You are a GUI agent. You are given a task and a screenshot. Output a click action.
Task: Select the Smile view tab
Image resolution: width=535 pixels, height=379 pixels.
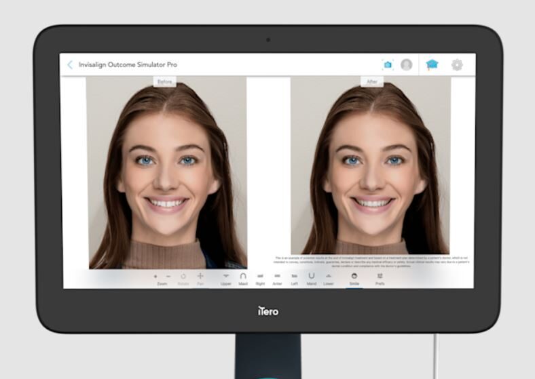[x=354, y=277]
